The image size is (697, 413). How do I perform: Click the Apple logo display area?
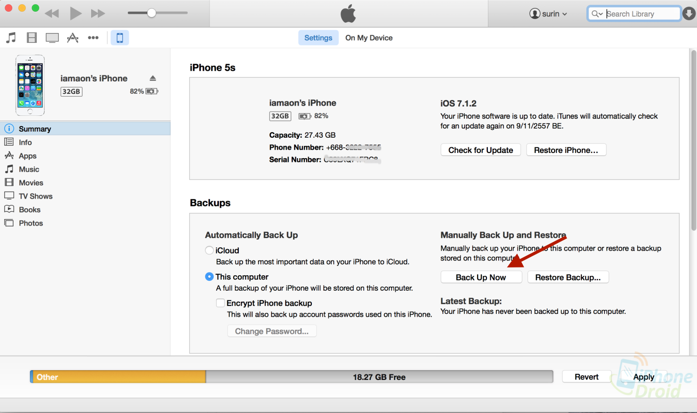click(x=348, y=13)
